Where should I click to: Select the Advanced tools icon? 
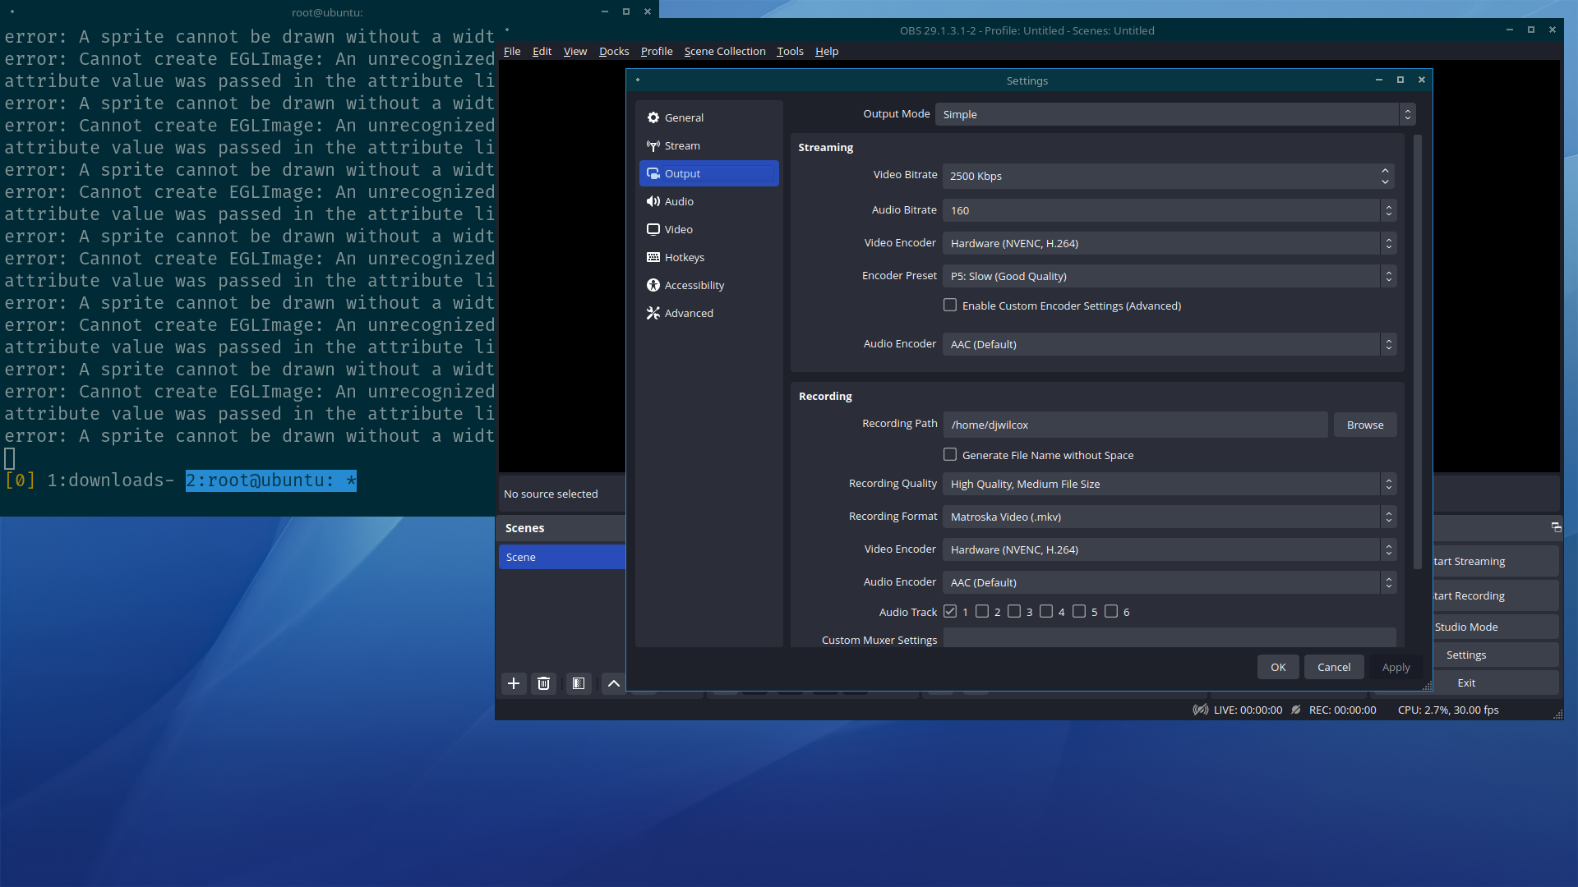pos(653,313)
